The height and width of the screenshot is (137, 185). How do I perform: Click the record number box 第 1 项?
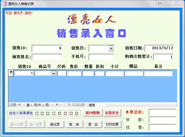click(x=38, y=105)
